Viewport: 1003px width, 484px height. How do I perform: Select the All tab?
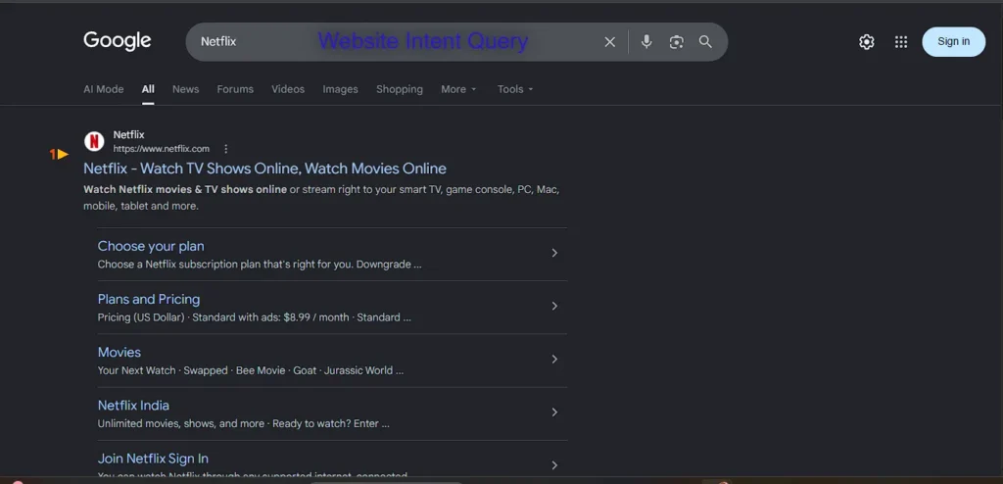pos(148,89)
